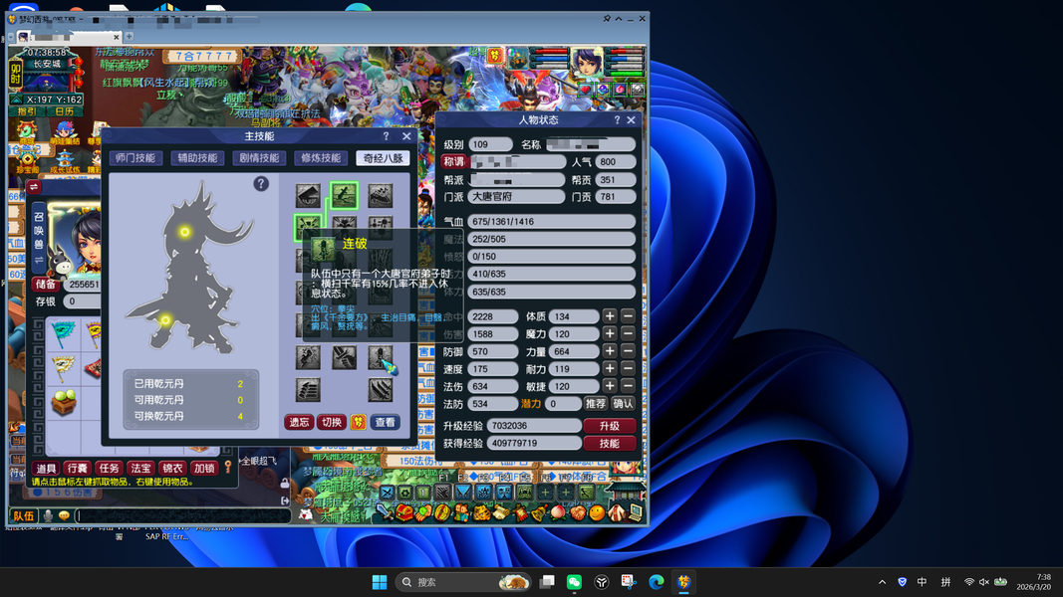This screenshot has width=1063, height=597.
Task: Switch to 辅助技能 tab
Action: (x=197, y=158)
